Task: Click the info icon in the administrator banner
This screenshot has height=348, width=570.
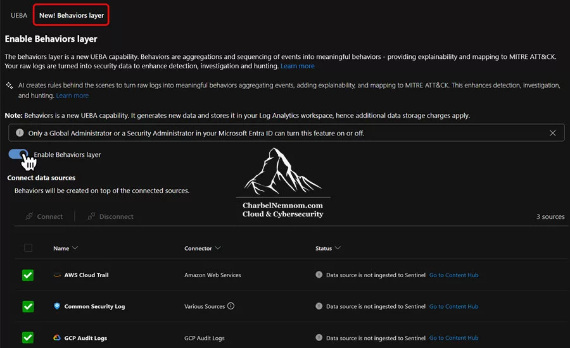Action: (x=20, y=133)
